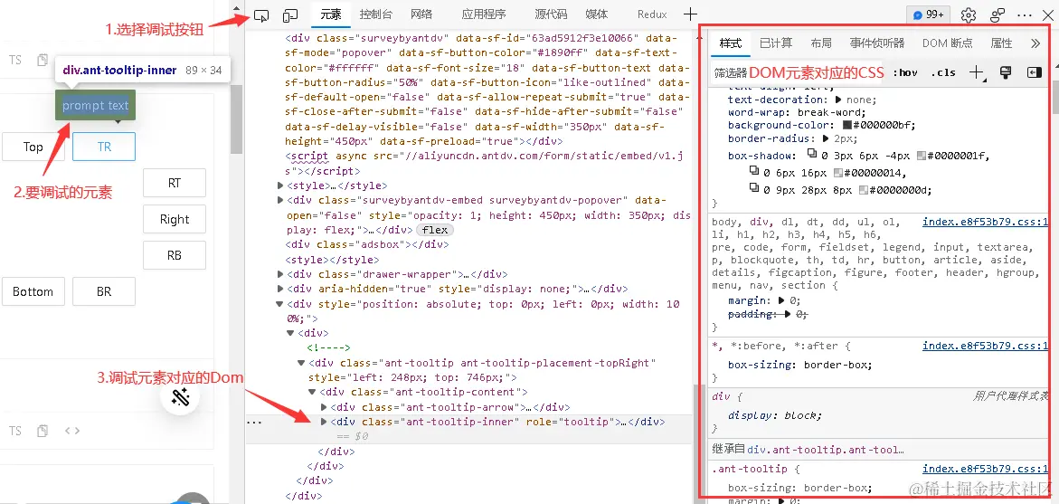Screen dimensions: 1059x504
Task: Open the #0000001f shadow color swatch
Action: (922, 156)
